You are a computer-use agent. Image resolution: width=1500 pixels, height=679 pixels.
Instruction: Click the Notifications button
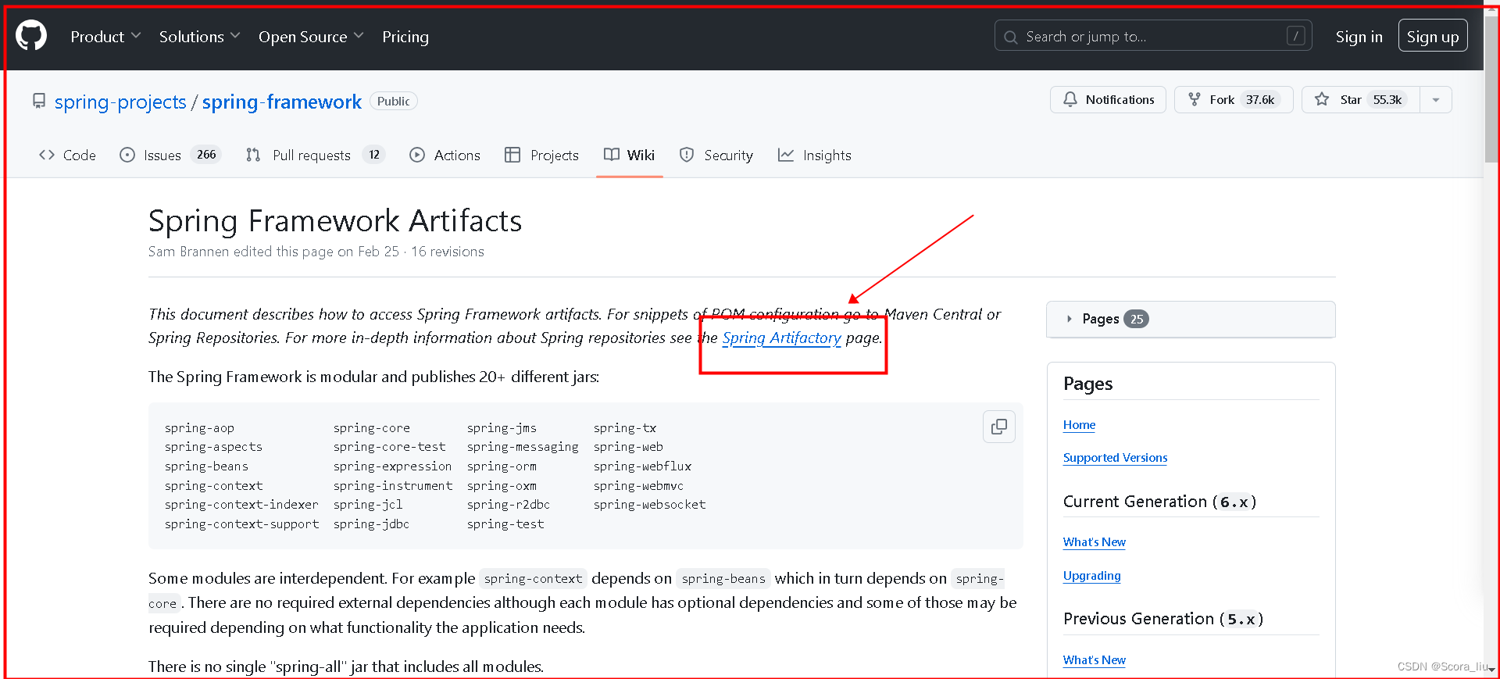1108,99
